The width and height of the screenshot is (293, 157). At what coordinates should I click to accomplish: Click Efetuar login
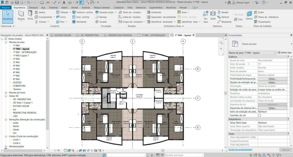(243, 3)
